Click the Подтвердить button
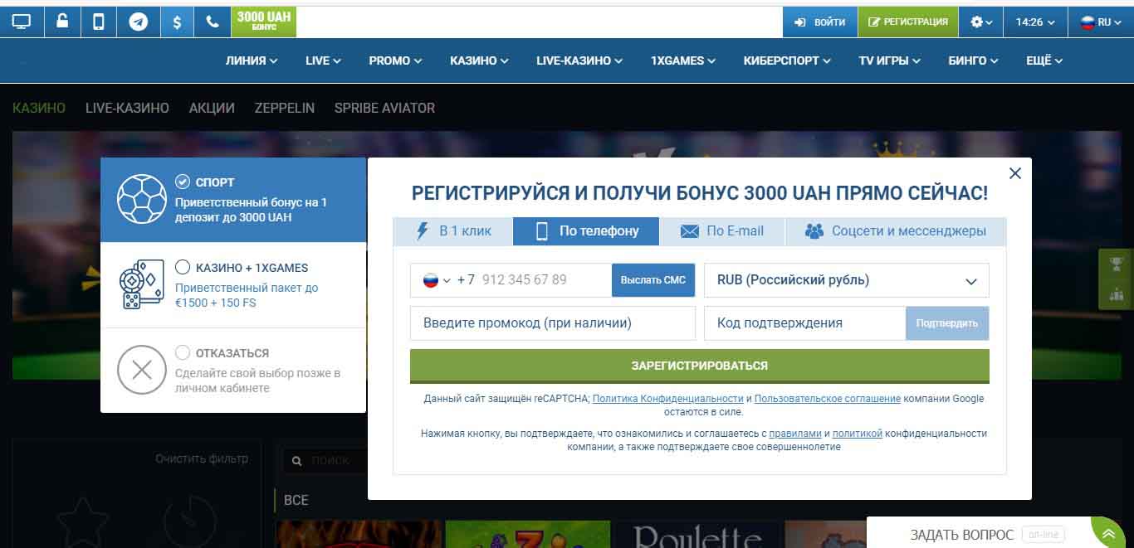1134x548 pixels. click(x=947, y=323)
